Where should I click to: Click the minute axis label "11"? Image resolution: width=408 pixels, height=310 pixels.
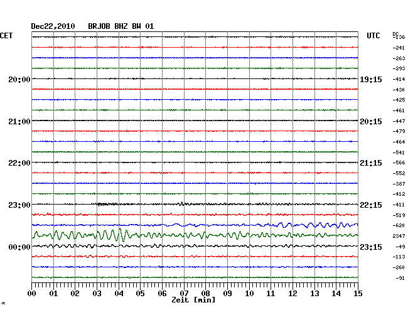(271, 294)
